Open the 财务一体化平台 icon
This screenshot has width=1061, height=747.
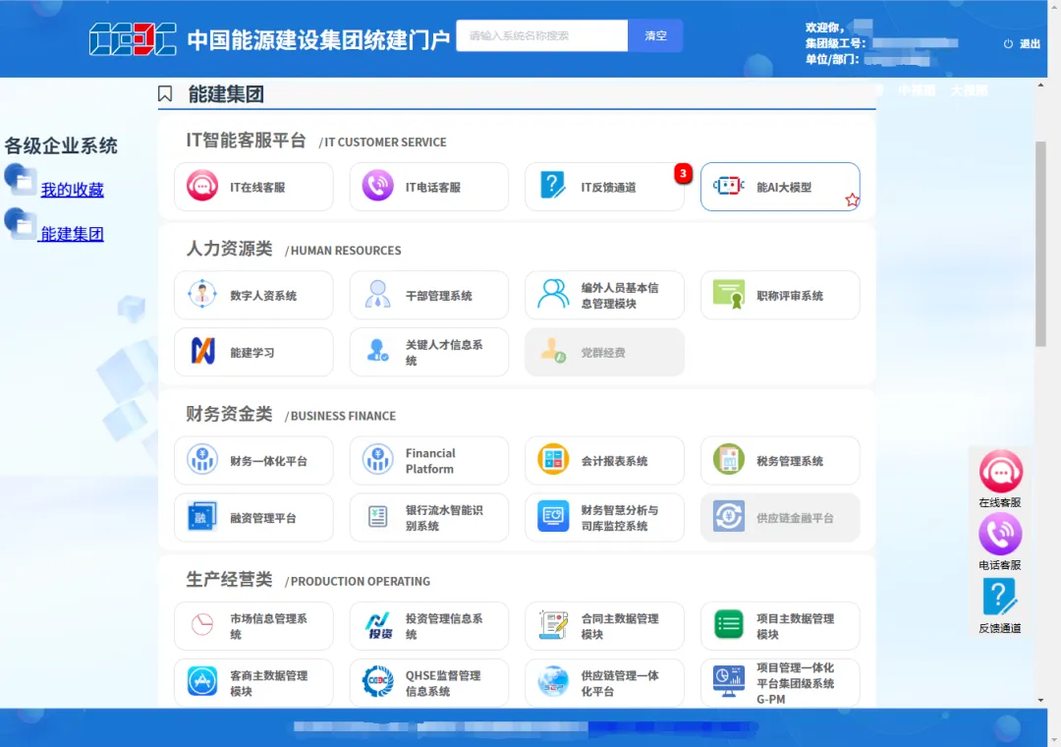(x=253, y=460)
